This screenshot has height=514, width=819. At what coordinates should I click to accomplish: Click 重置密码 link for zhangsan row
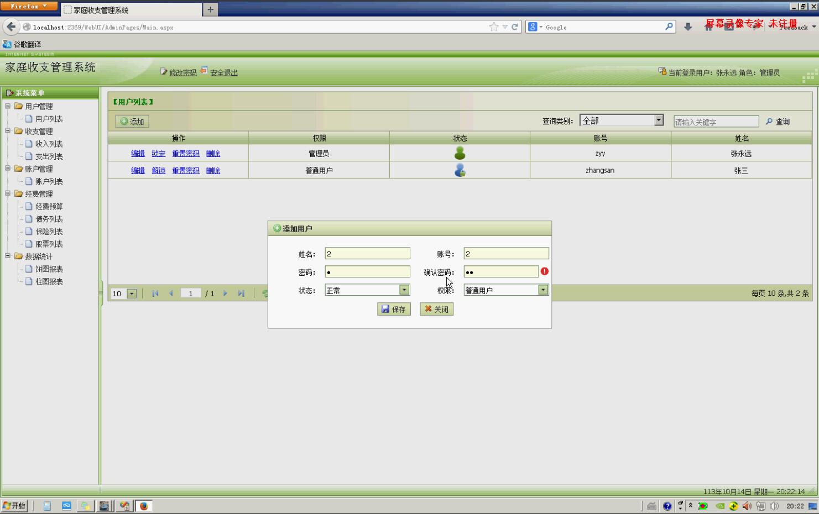185,171
